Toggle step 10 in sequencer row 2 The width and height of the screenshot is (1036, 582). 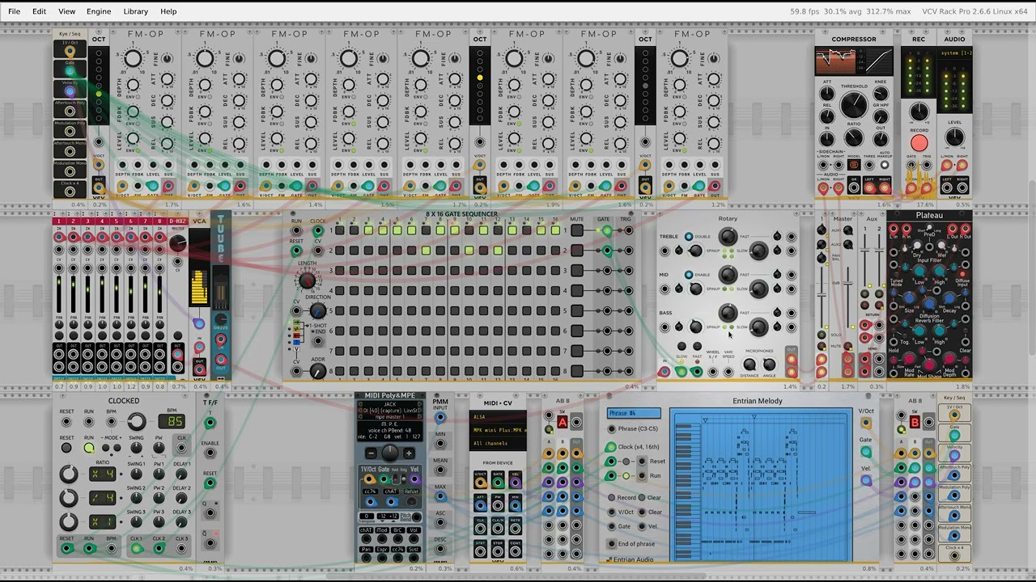(x=469, y=251)
